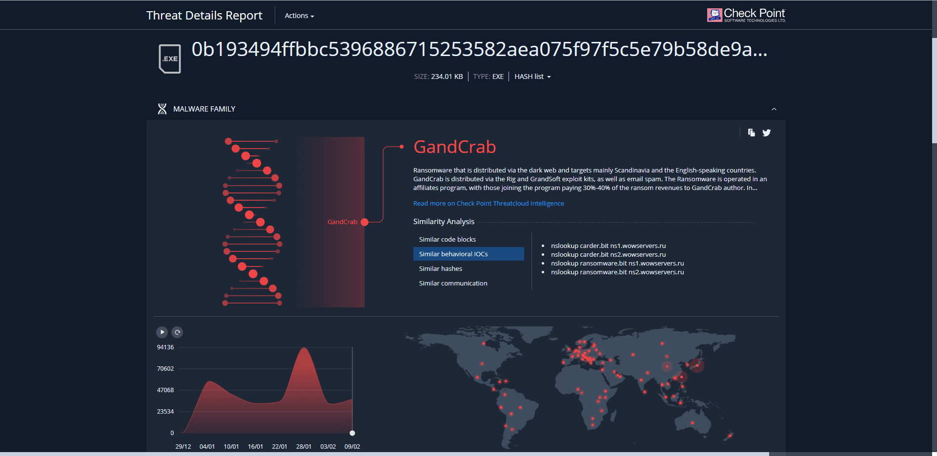The height and width of the screenshot is (456, 937).
Task: Click the 'nslookup carder.bit ns2.wowservers.ru' entry
Action: pos(608,255)
